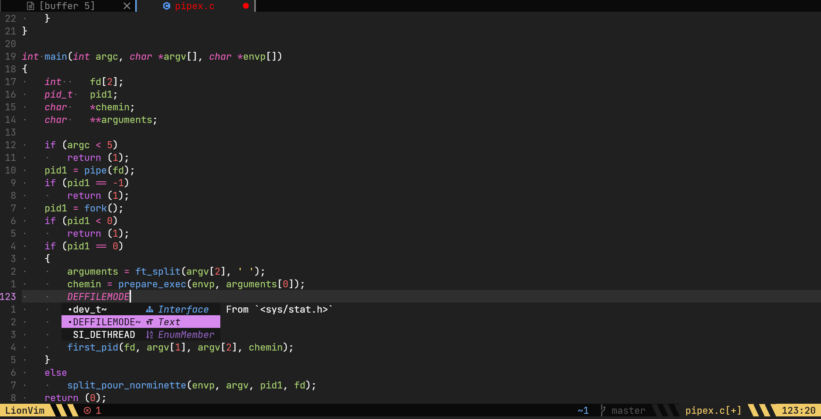This screenshot has width=821, height=419.
Task: Click the if (argc < 5) condition
Action: (81, 145)
